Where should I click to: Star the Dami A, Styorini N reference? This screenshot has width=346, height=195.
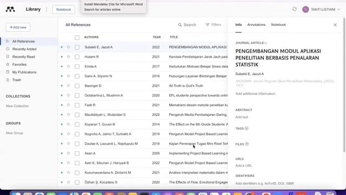pyautogui.click(x=69, y=76)
